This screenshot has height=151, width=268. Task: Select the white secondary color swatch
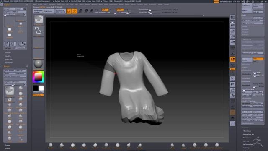pos(41,88)
